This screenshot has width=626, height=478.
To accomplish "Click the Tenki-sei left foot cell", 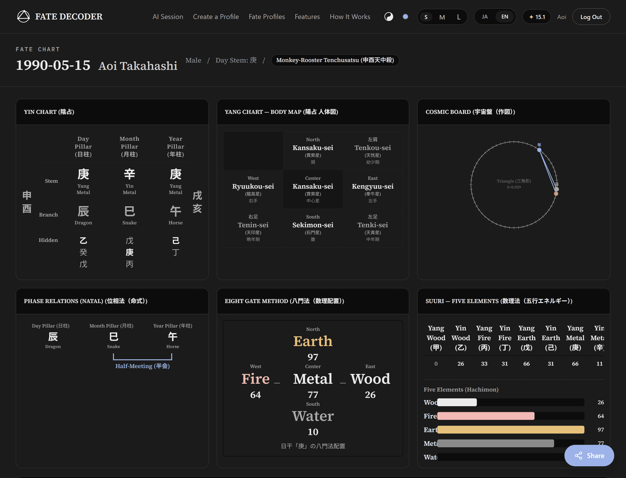I will 373,228.
